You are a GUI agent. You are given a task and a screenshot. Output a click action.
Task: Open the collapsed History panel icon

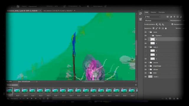pos(141,14)
